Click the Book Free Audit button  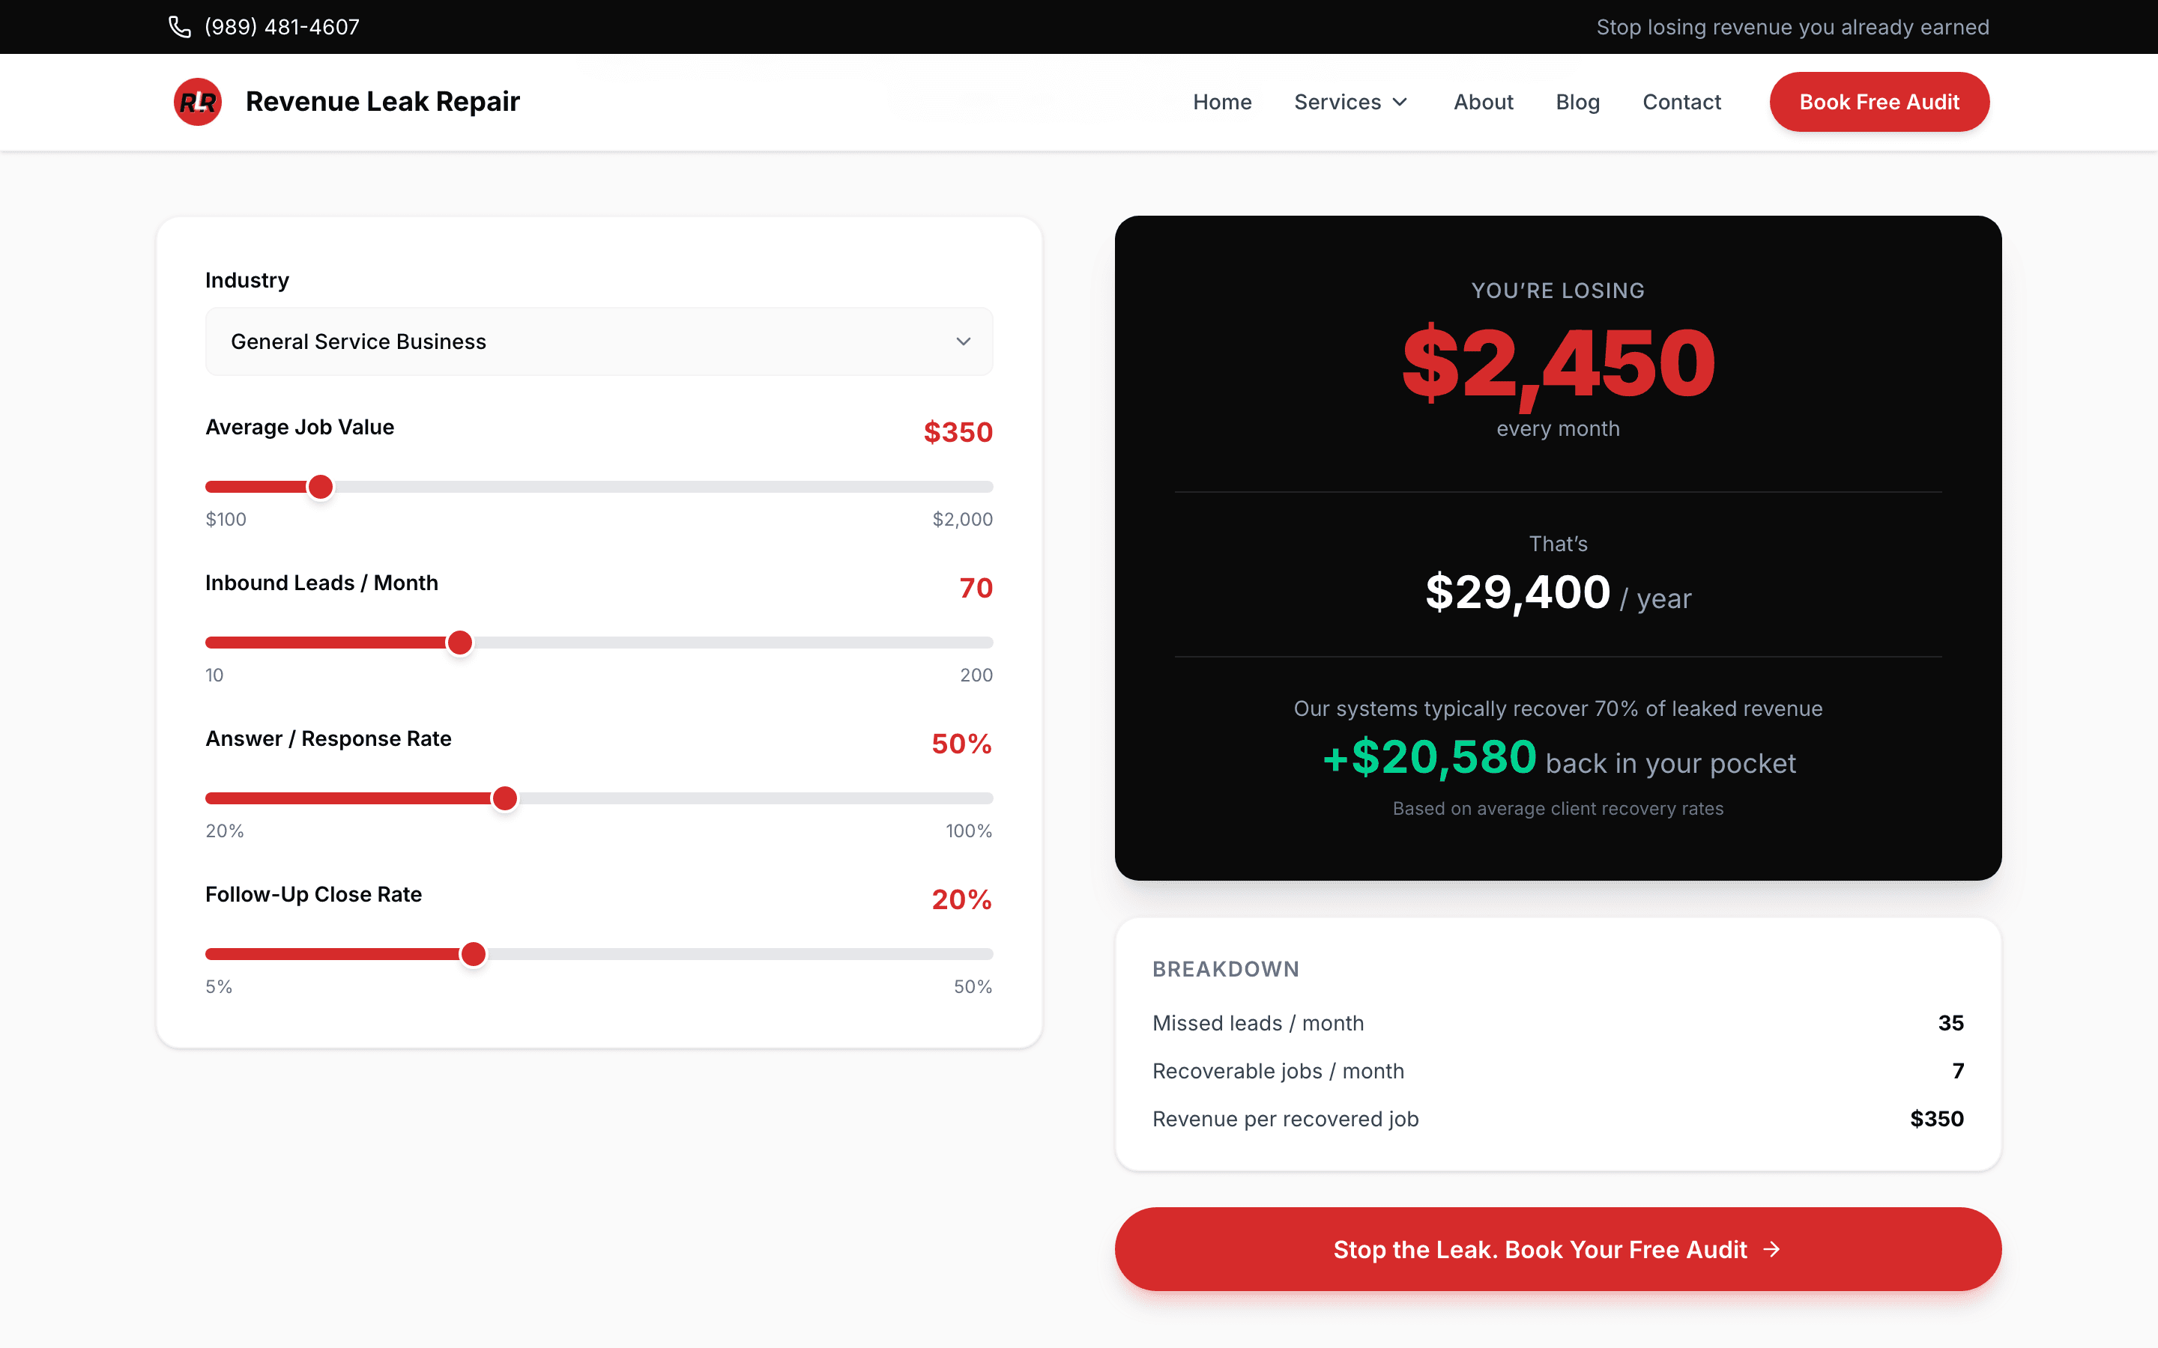point(1879,102)
